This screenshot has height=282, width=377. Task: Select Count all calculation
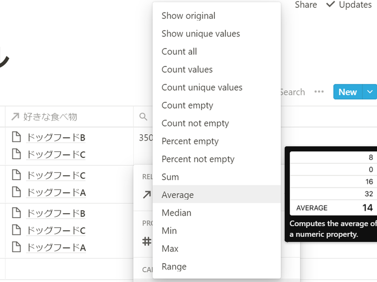click(216, 52)
